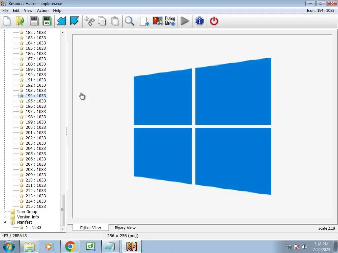The height and width of the screenshot is (253, 338).
Task: Click the red power exit icon
Action: 214,21
